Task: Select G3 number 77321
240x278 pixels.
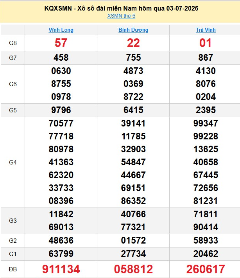Action: point(133,227)
